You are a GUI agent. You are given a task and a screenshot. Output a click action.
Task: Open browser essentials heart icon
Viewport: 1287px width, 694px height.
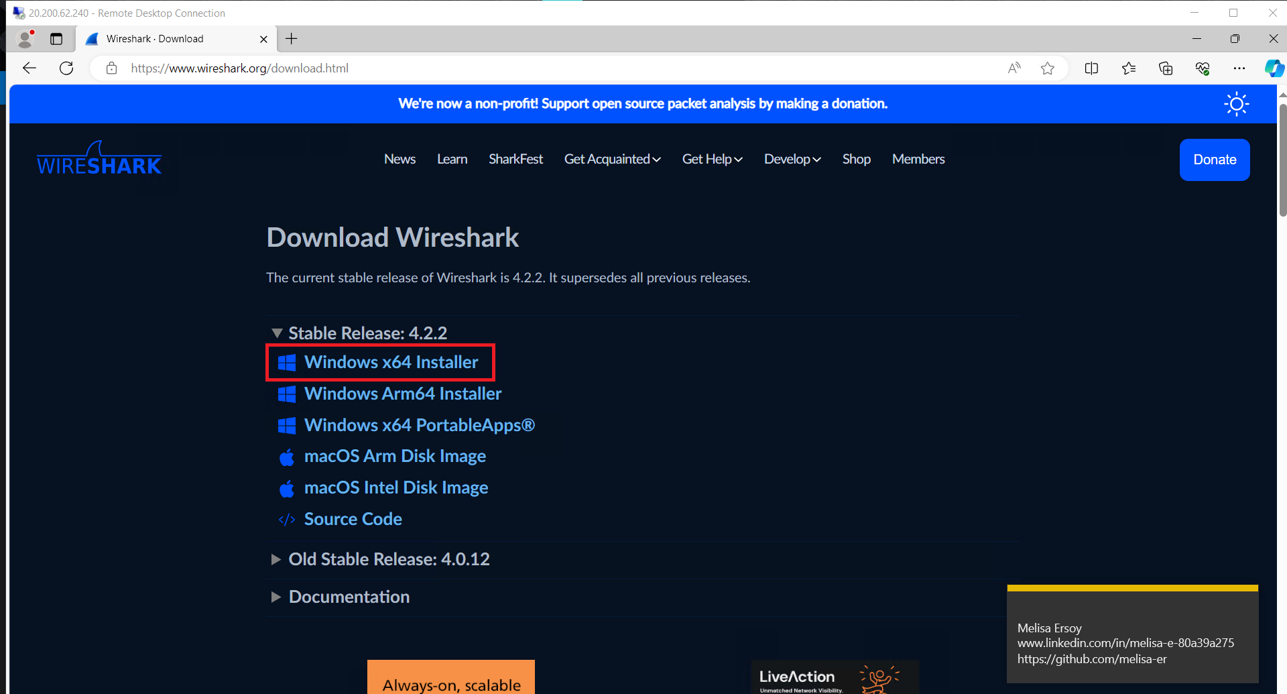point(1203,68)
